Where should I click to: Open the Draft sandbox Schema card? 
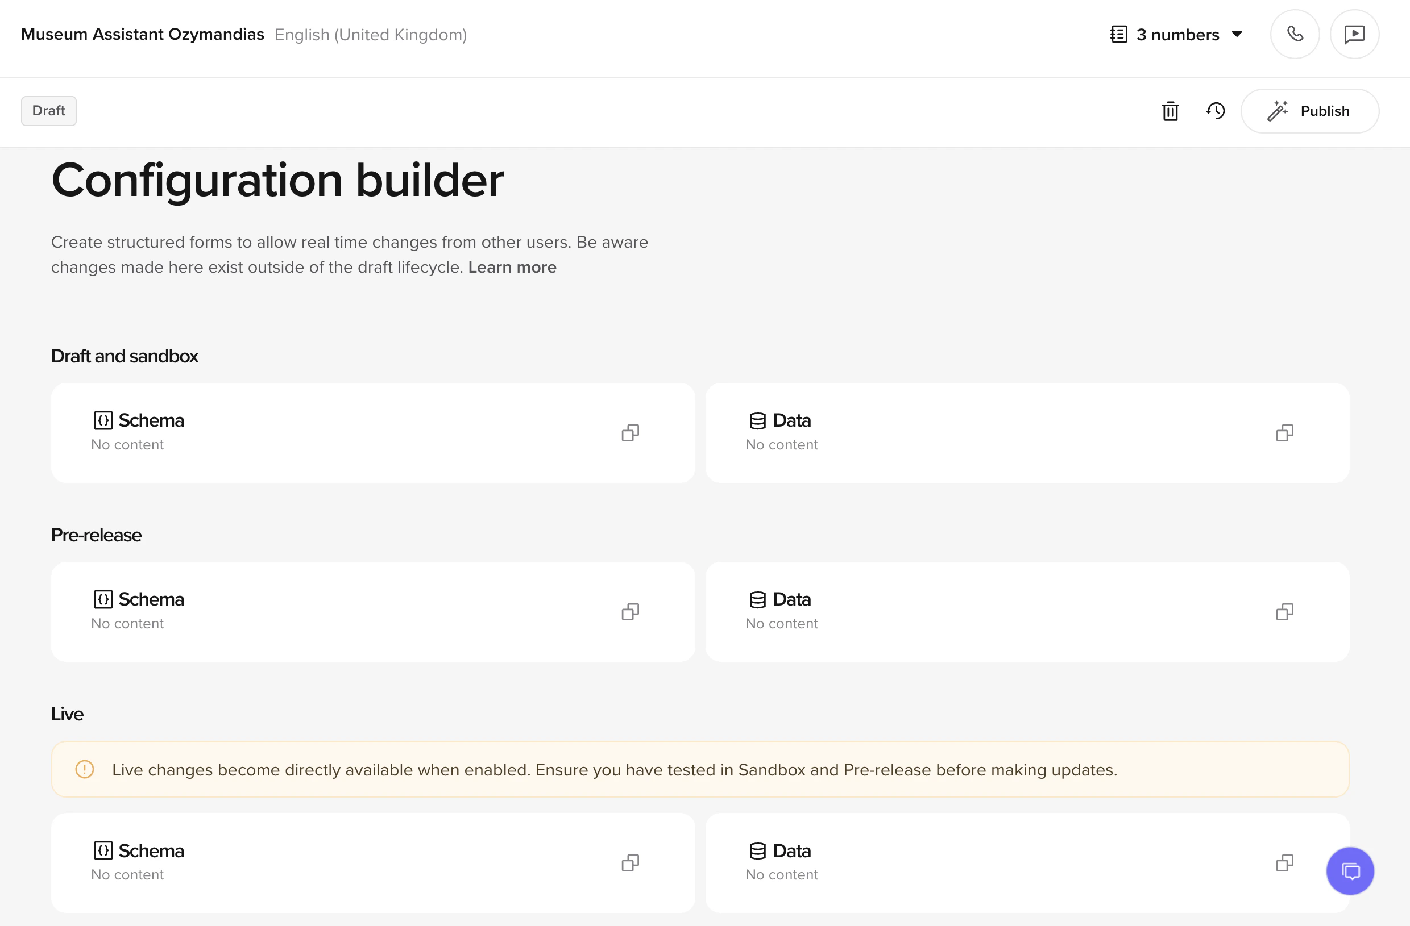pyautogui.click(x=372, y=433)
